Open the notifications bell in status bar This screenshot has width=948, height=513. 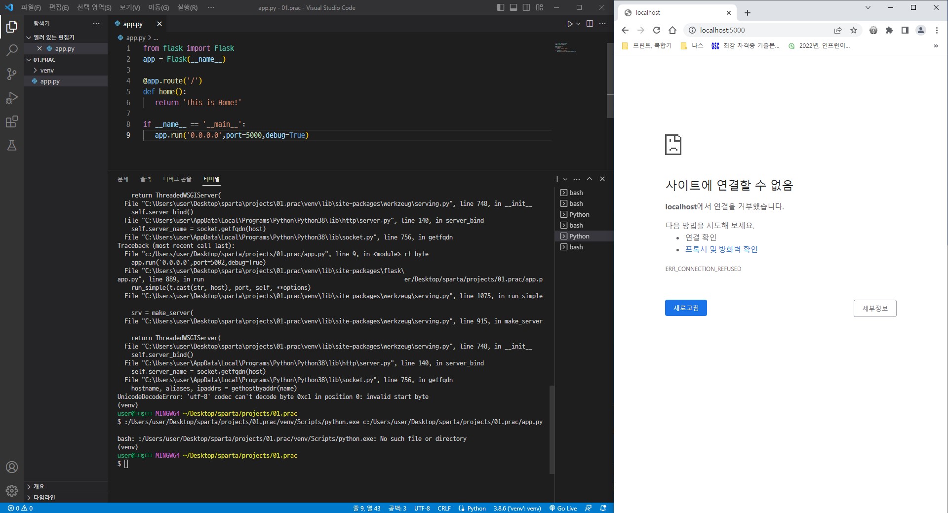click(603, 508)
